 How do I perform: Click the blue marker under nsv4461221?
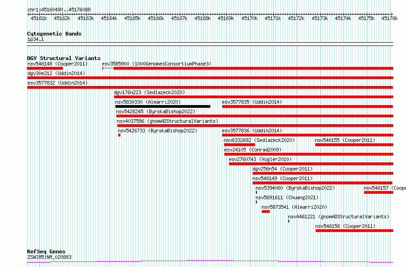click(289, 221)
